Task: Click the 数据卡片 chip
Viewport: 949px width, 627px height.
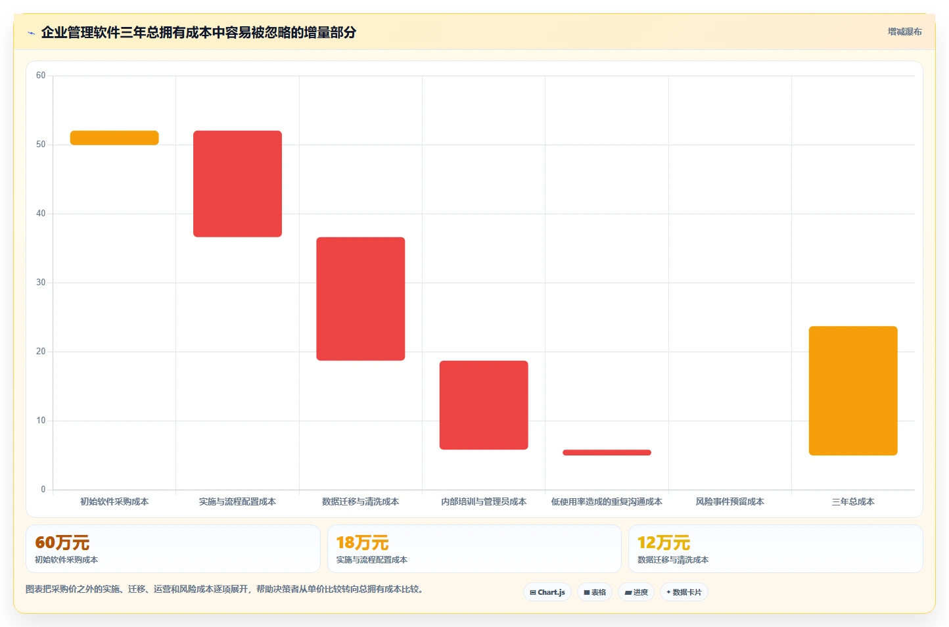Action: click(684, 592)
